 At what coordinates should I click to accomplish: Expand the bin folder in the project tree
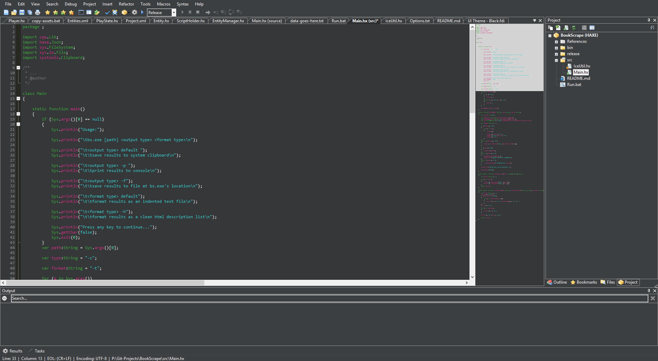556,48
